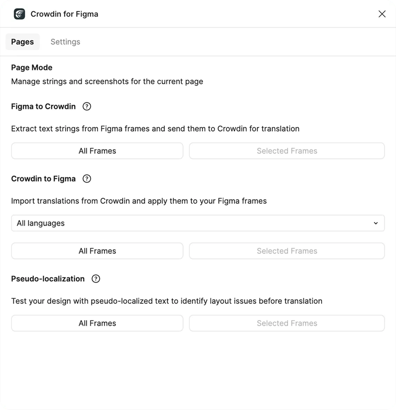Image resolution: width=396 pixels, height=410 pixels.
Task: Pseudo-localize only the Selected Frames
Action: [x=287, y=323]
